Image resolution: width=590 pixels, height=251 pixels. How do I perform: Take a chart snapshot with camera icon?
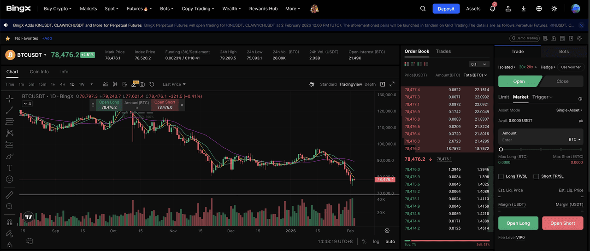pyautogui.click(x=142, y=84)
